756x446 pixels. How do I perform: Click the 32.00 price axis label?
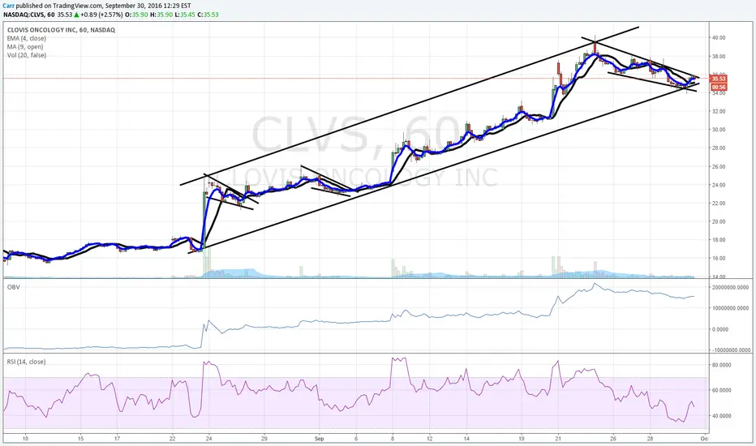[719, 111]
